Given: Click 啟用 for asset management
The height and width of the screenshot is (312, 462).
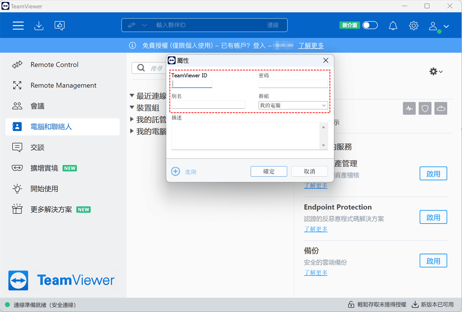Looking at the screenshot, I should 433,174.
